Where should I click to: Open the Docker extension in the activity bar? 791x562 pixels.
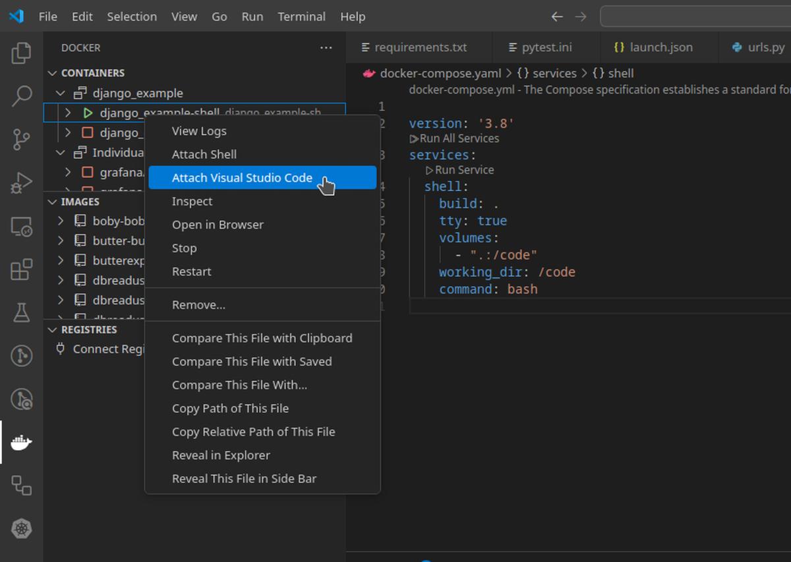click(x=22, y=442)
